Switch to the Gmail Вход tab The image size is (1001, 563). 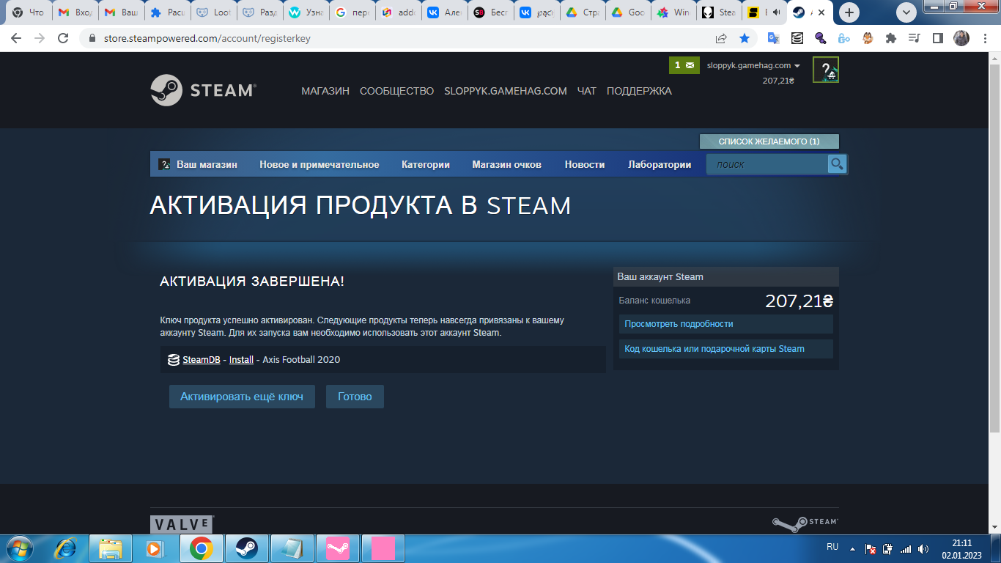coord(76,12)
